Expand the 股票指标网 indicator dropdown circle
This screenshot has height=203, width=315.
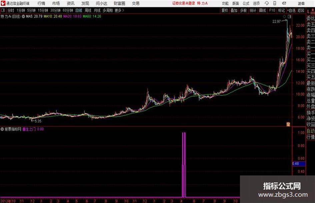(x=2, y=129)
